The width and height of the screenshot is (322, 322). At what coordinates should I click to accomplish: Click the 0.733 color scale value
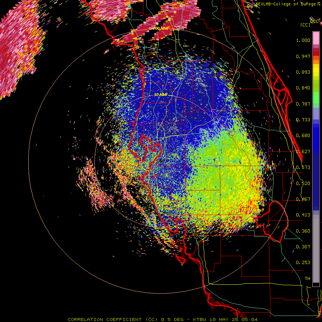[x=303, y=120]
